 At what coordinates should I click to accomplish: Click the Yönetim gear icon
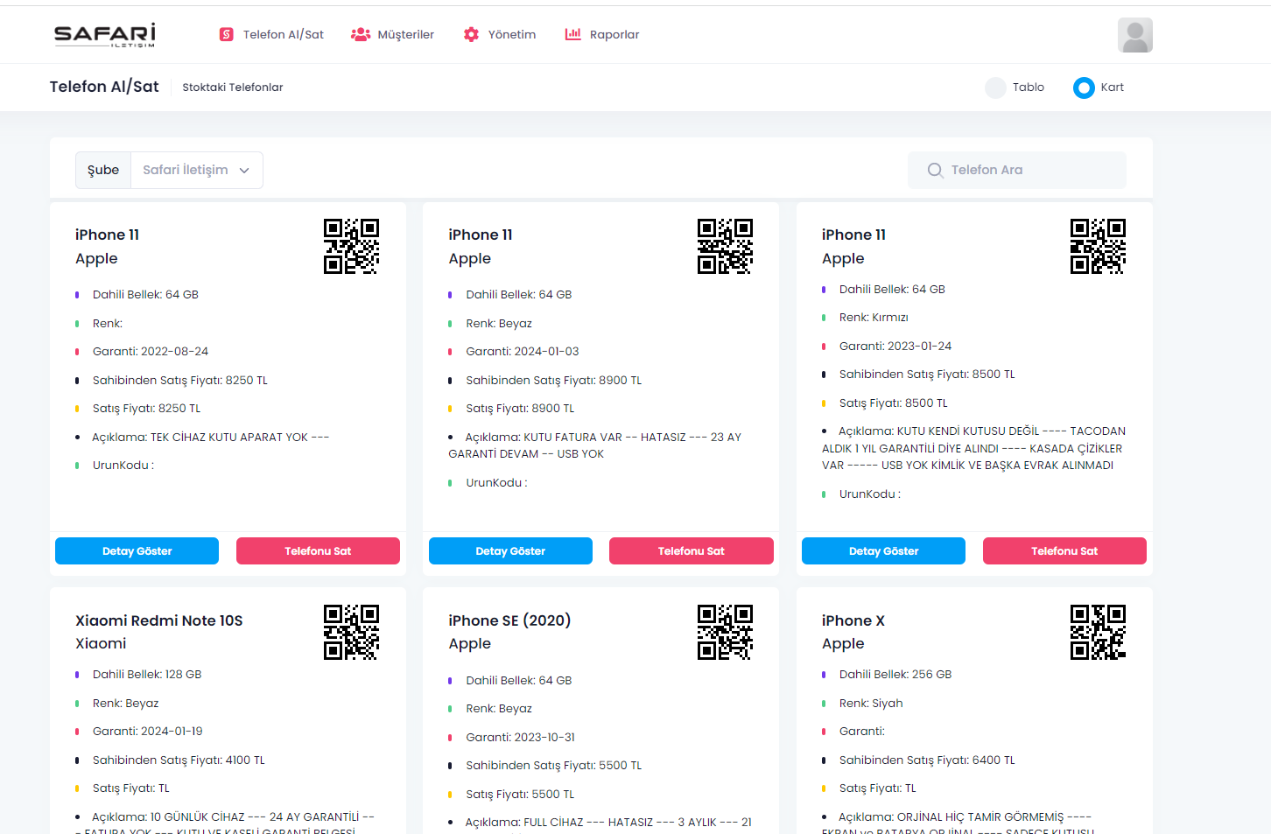[x=471, y=34]
